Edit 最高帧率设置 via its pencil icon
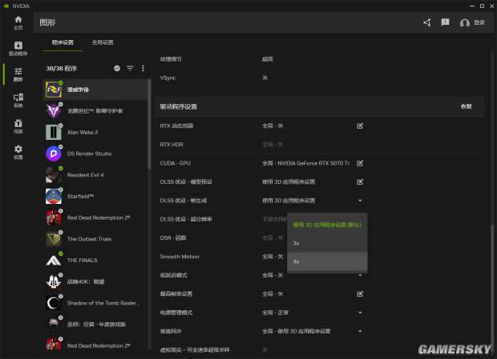Screen dimensions: 497x359 point(360,294)
